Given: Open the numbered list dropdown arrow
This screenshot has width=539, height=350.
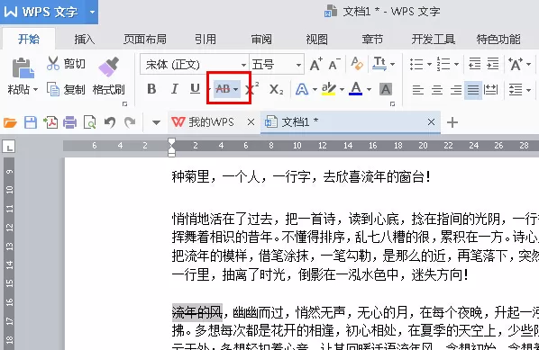Looking at the screenshot, I should tap(456, 64).
